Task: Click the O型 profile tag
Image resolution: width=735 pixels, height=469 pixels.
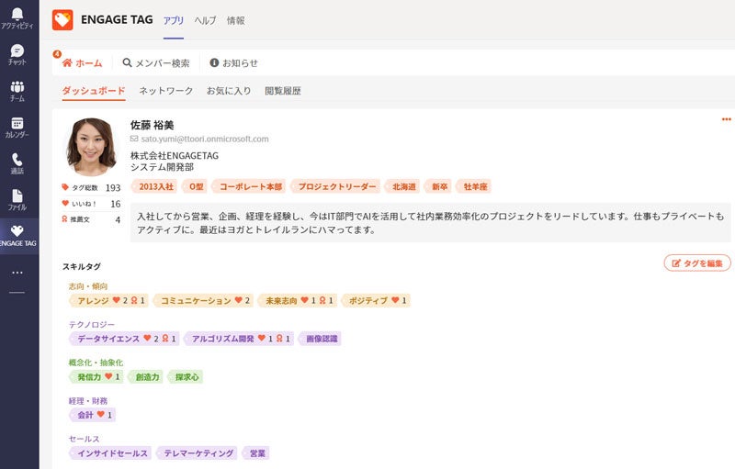Action: pyautogui.click(x=195, y=186)
